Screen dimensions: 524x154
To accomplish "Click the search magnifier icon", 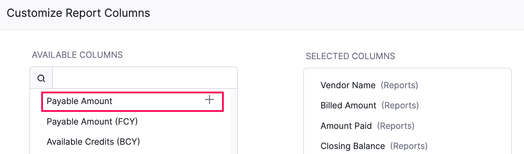I will click(x=41, y=78).
